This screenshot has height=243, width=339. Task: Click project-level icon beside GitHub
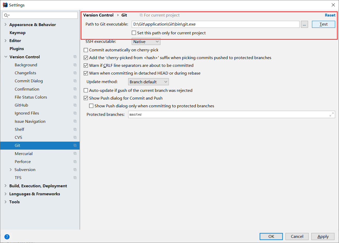75,105
